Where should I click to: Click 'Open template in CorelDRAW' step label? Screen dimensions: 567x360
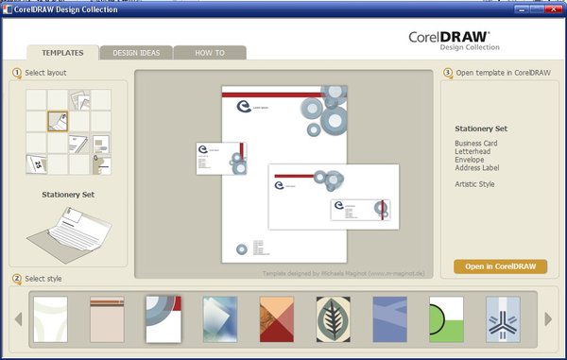pos(504,73)
